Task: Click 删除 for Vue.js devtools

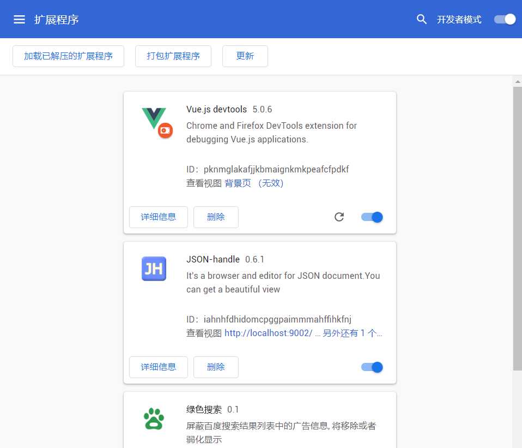Action: (216, 217)
